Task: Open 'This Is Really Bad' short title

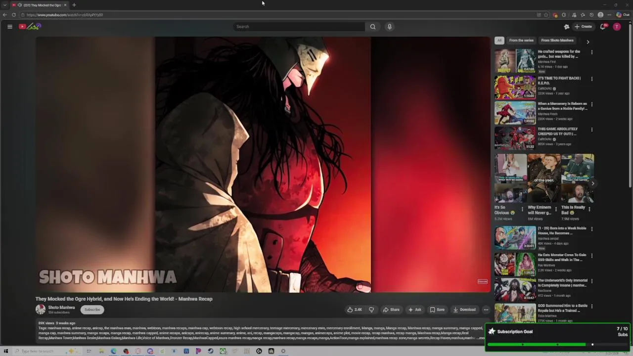Action: pyautogui.click(x=574, y=210)
